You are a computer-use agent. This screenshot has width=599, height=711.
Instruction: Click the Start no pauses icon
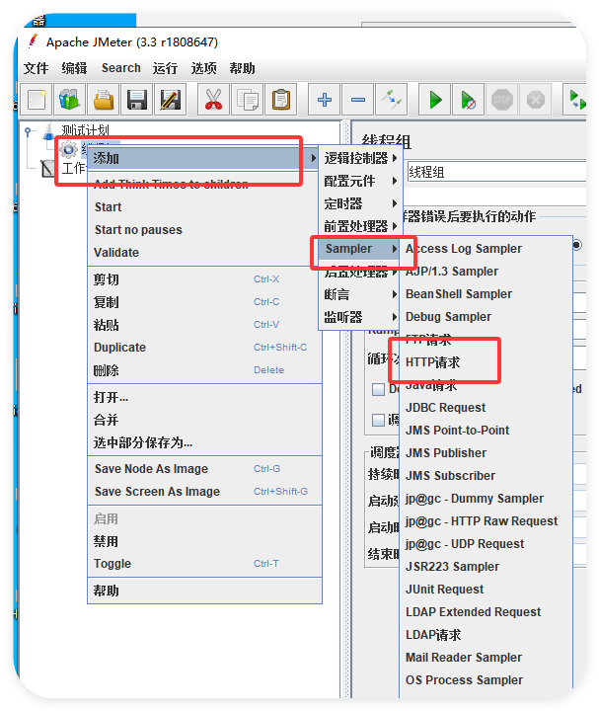[x=468, y=100]
